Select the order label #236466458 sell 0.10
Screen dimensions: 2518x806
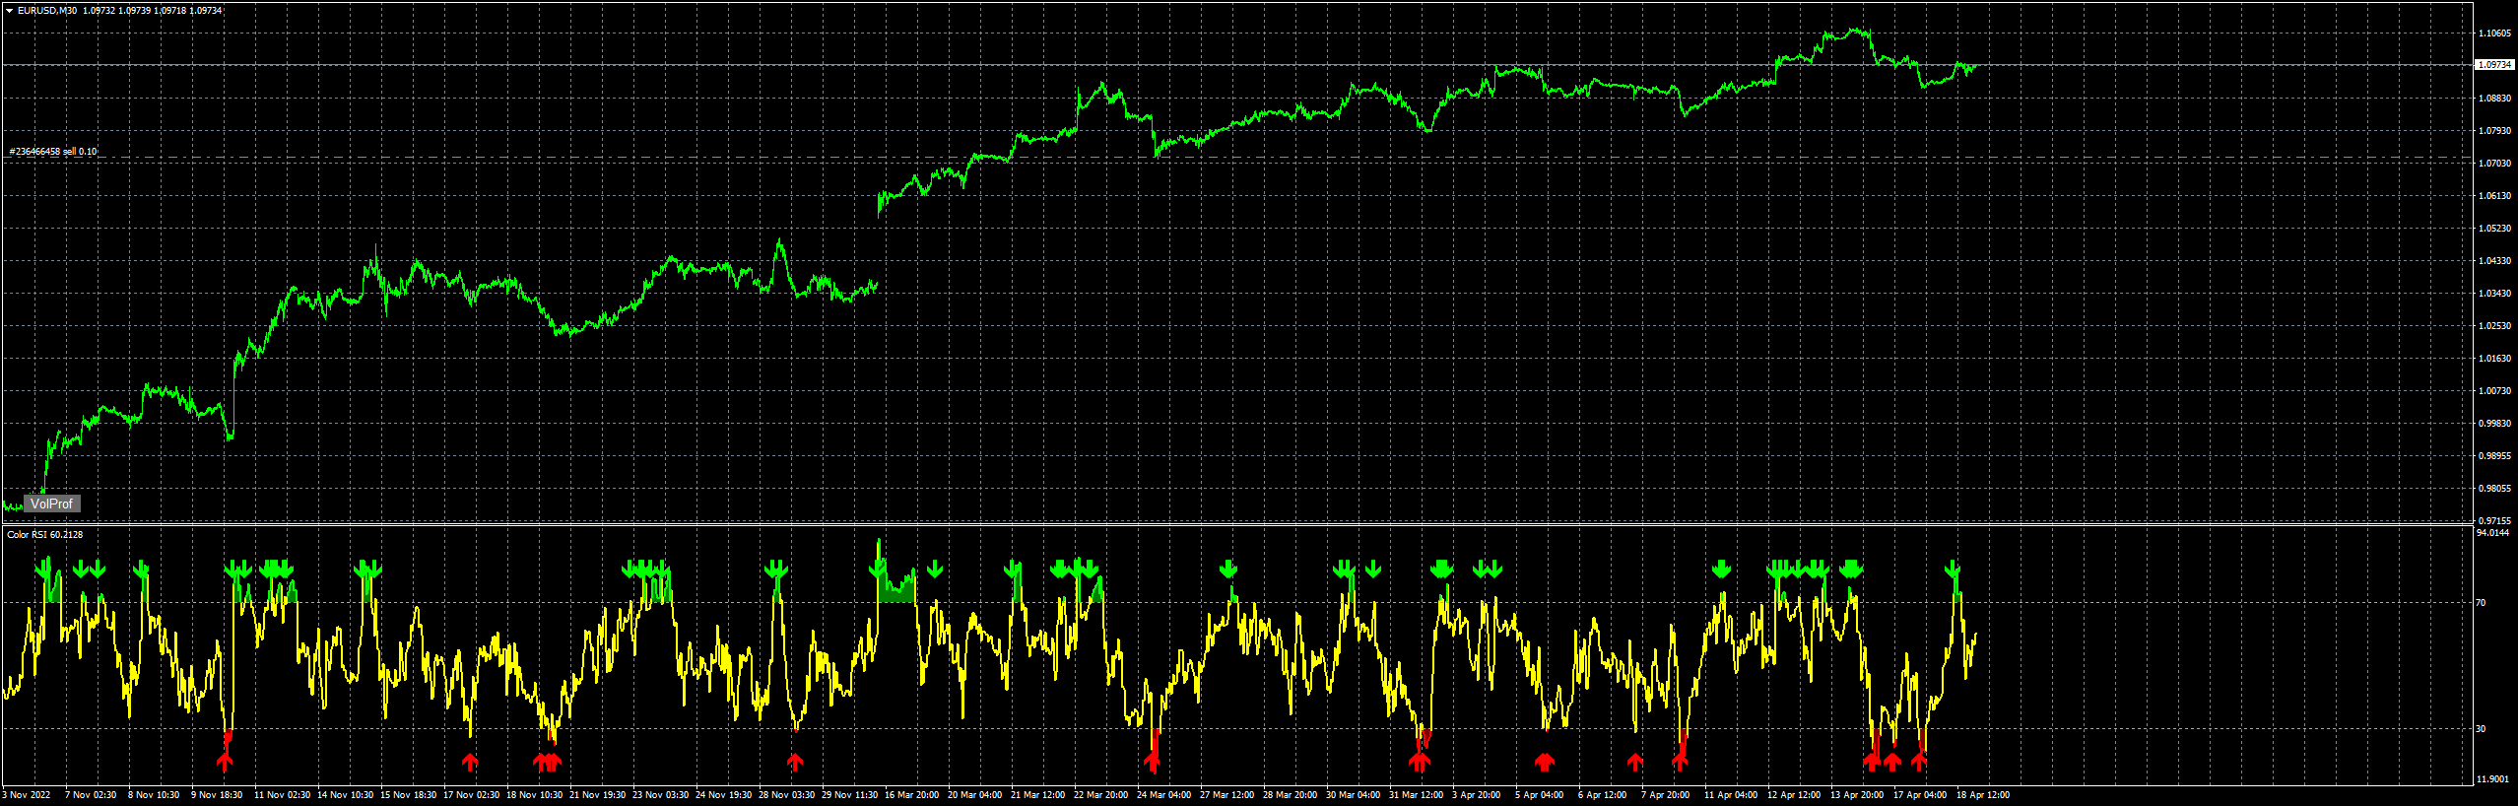coord(53,152)
